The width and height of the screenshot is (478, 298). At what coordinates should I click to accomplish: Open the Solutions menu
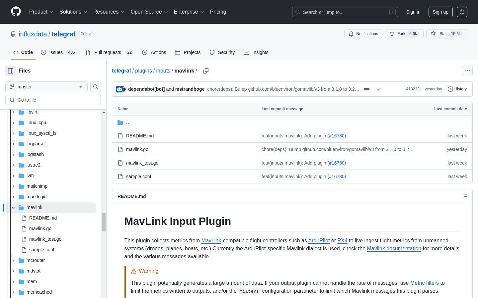73,12
